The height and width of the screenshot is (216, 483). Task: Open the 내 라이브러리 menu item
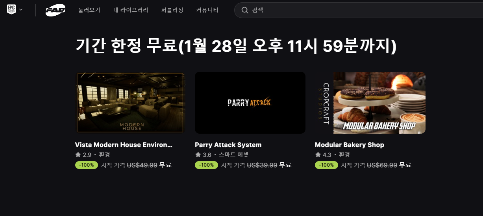point(131,10)
